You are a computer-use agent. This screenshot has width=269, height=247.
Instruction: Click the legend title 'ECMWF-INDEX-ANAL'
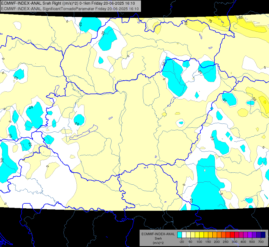158,234
